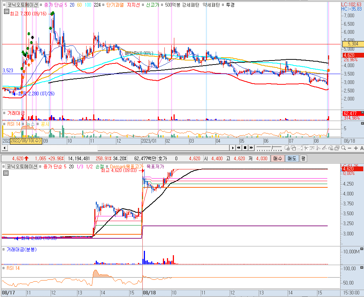
Task: Toggle the 거래대금(분봉) panel marker
Action: pos(3,249)
